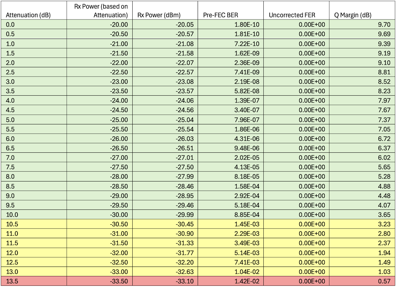The image size is (396, 287).
Task: Click Rx Power cell -21.08
Action: 165,44
